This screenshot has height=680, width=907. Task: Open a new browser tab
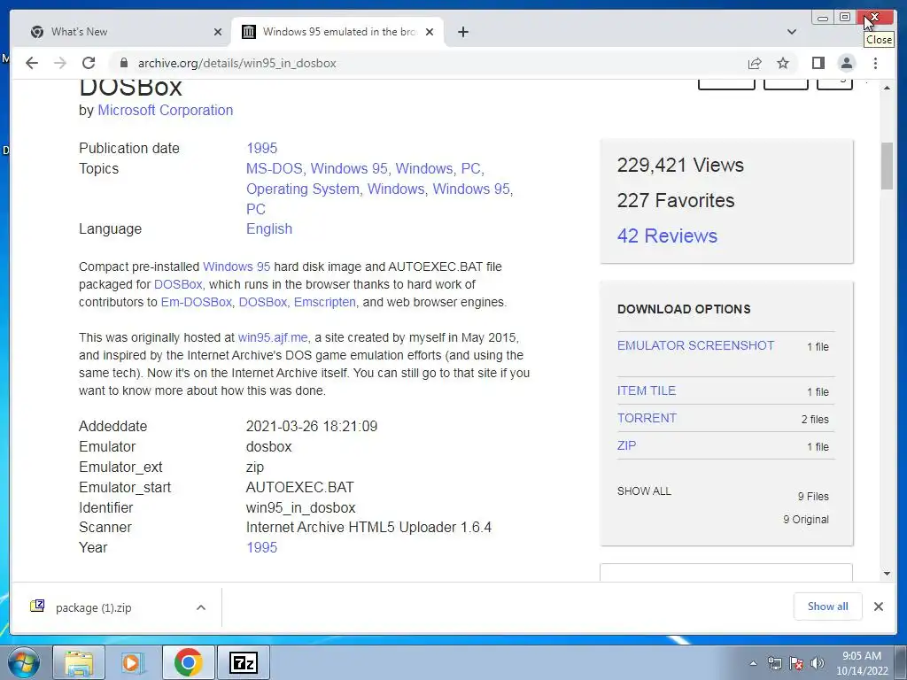462,32
